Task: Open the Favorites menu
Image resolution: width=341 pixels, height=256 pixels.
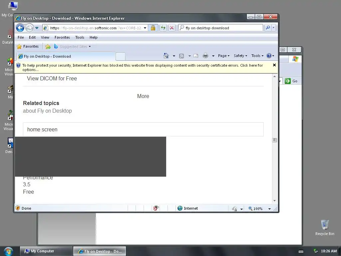Action: [62, 37]
